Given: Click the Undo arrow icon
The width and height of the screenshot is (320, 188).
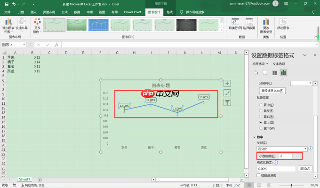Looking at the screenshot, I should [14, 4].
